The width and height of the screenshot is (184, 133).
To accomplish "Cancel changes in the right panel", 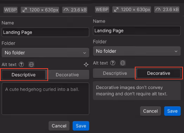I will (150, 111).
